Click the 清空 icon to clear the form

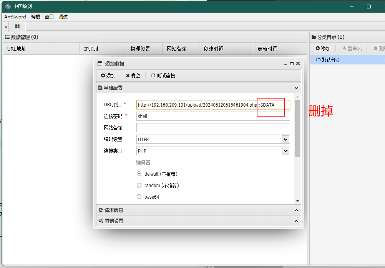128,76
